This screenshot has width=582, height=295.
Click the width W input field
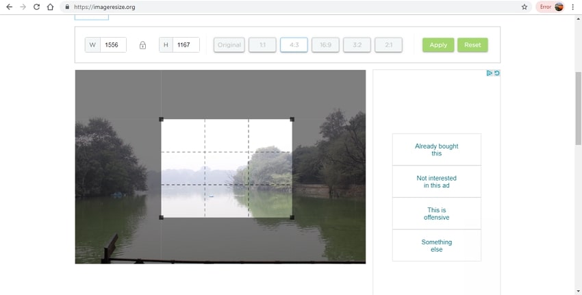point(113,45)
